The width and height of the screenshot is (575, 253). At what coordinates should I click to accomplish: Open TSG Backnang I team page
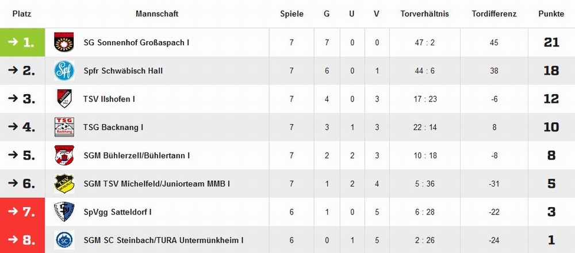(x=113, y=127)
